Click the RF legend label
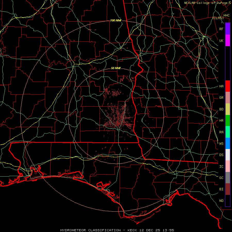This screenshot has height=232, width=232. tap(221, 29)
